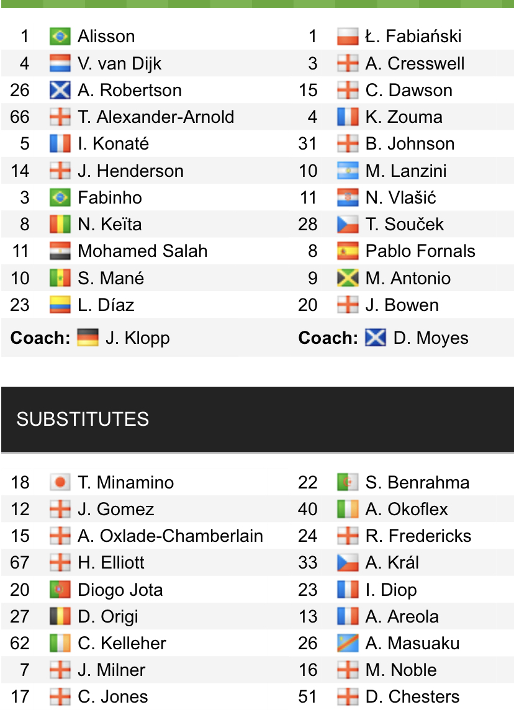Click the Portugal flag beside Diogo Jota
The width and height of the screenshot is (514, 720).
tap(60, 590)
